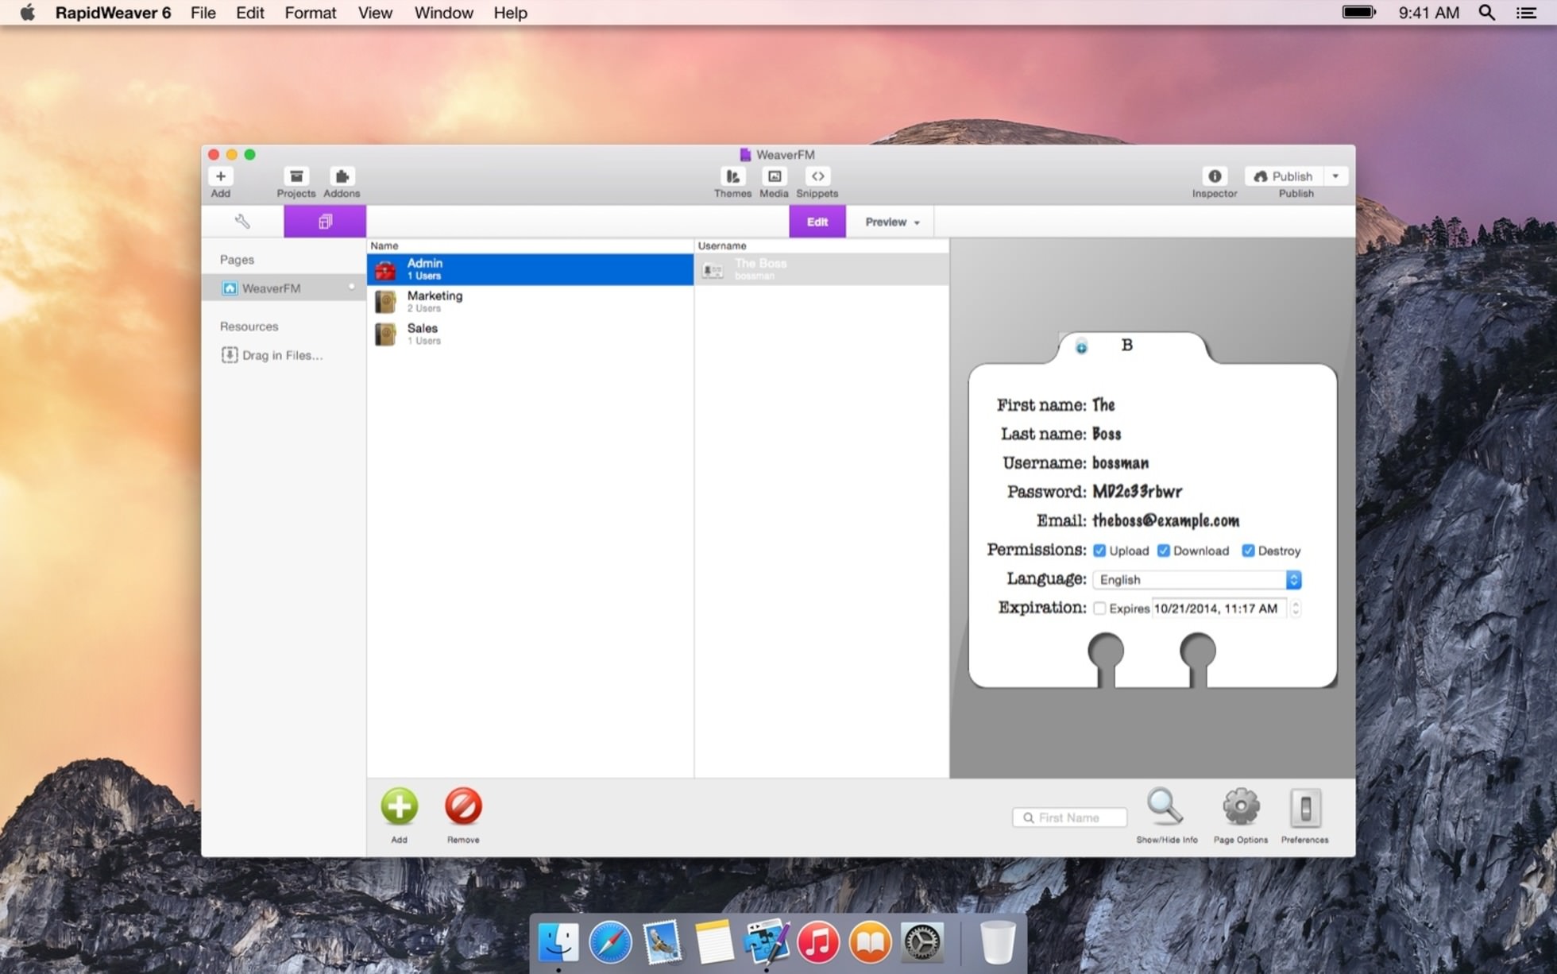
Task: Open the Edit menu in menu bar
Action: [x=250, y=13]
